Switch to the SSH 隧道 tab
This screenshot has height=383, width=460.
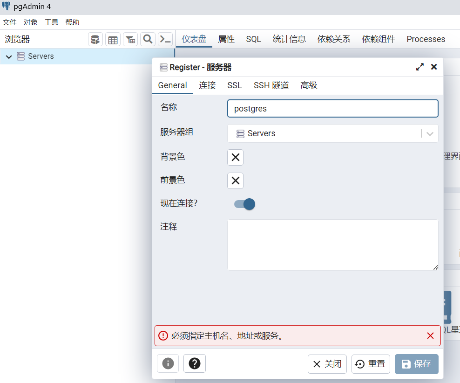coord(271,85)
